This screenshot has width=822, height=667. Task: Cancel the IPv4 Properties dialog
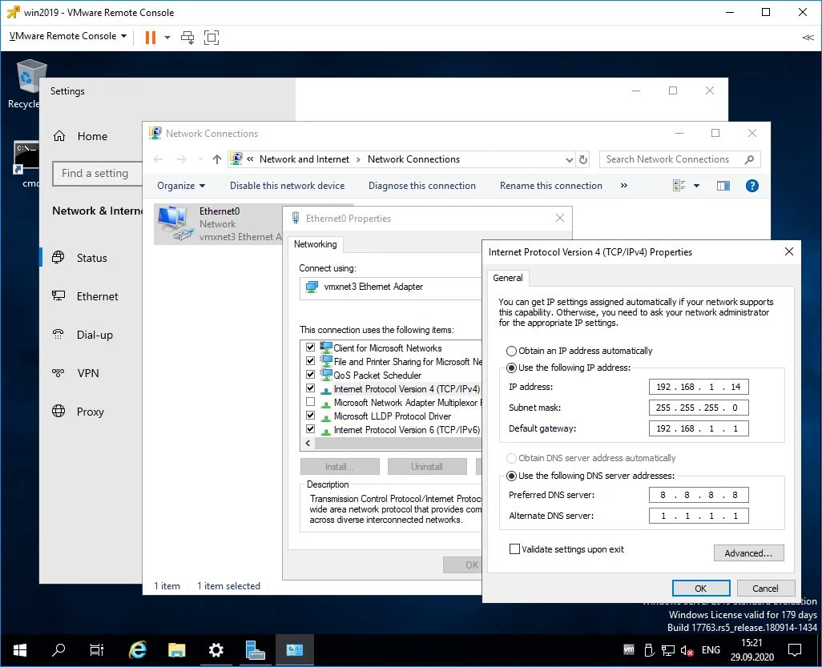pyautogui.click(x=766, y=589)
